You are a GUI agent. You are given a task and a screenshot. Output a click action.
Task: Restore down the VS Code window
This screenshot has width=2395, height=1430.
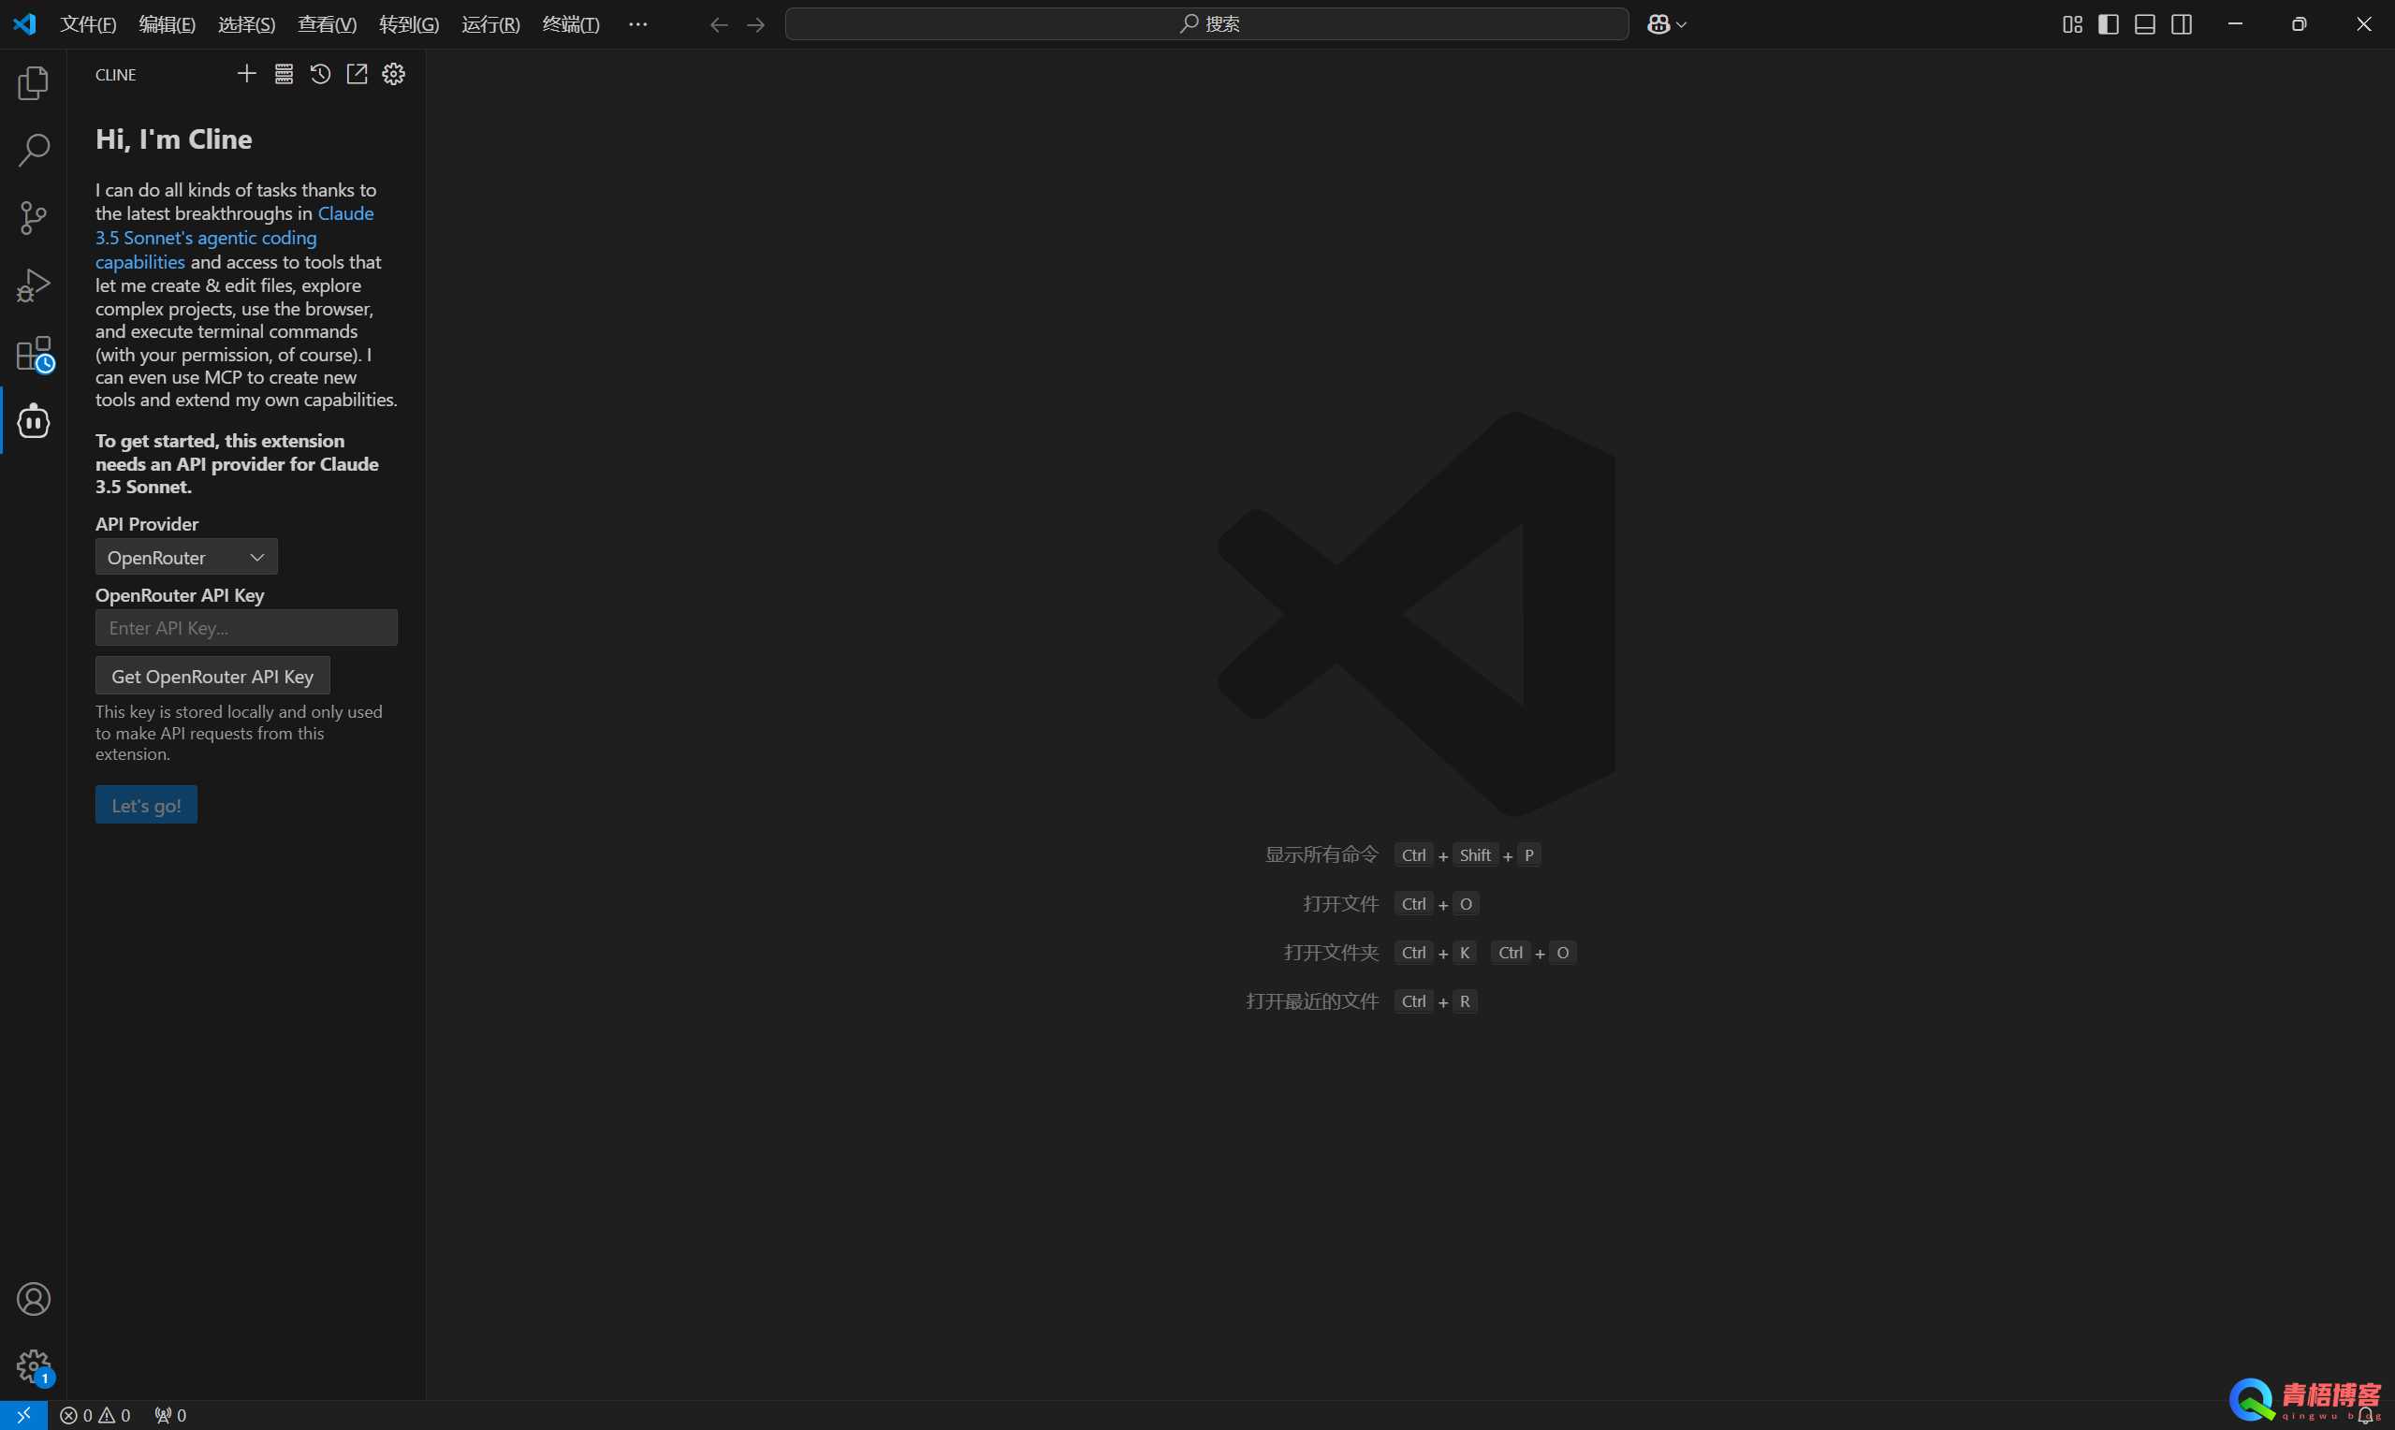[2299, 25]
